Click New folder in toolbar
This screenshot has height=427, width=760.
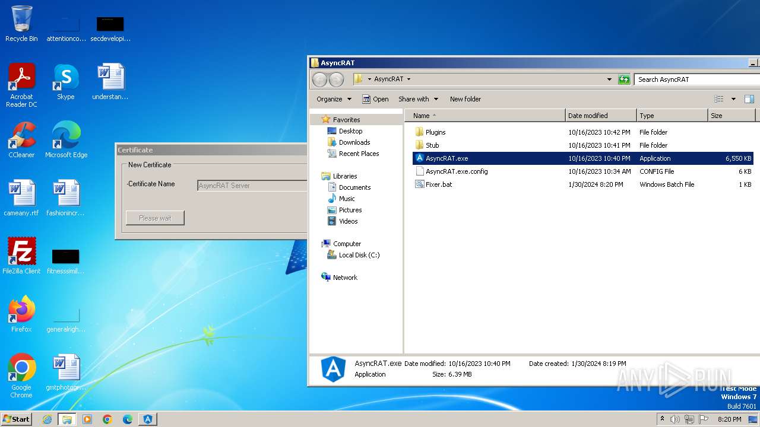(465, 99)
